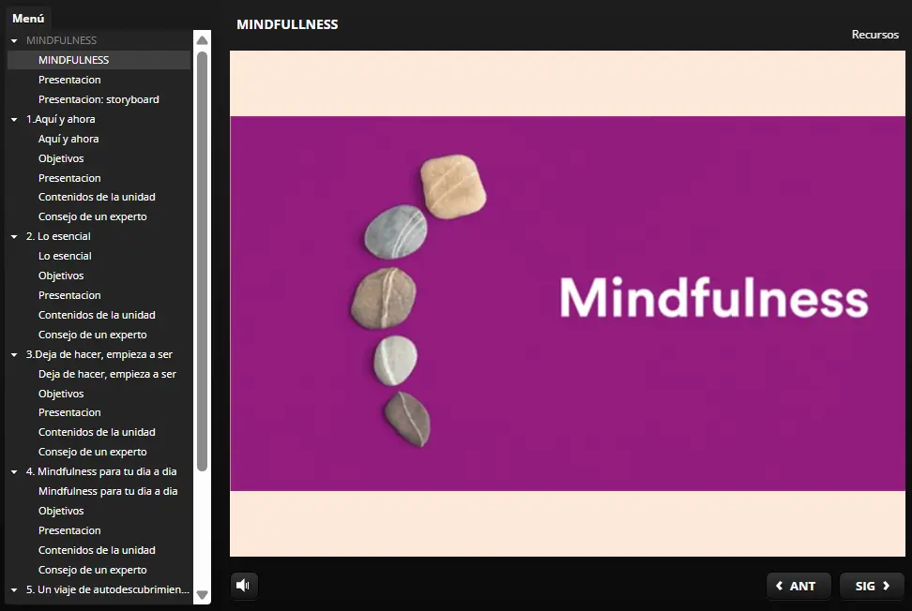Click the ANT previous slide button
Viewport: 912px width, 611px height.
(798, 586)
